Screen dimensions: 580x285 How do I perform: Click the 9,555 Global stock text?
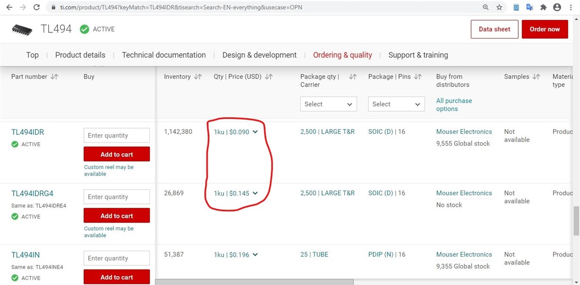pos(463,144)
